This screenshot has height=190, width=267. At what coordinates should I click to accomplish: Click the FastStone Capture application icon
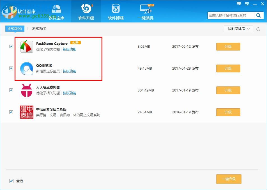coord(26,46)
